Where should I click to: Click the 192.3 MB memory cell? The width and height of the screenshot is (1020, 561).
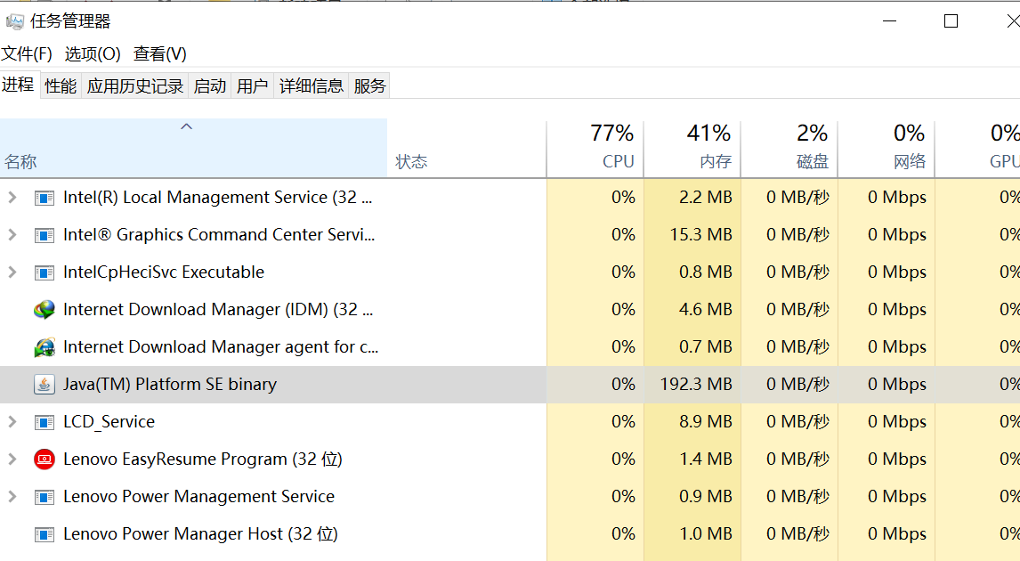click(692, 385)
